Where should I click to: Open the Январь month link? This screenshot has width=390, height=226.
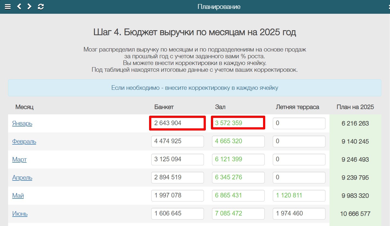click(x=22, y=124)
